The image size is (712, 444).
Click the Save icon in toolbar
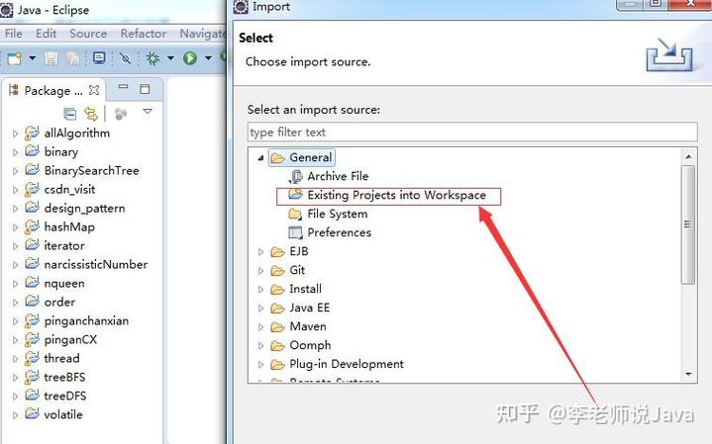[x=51, y=58]
